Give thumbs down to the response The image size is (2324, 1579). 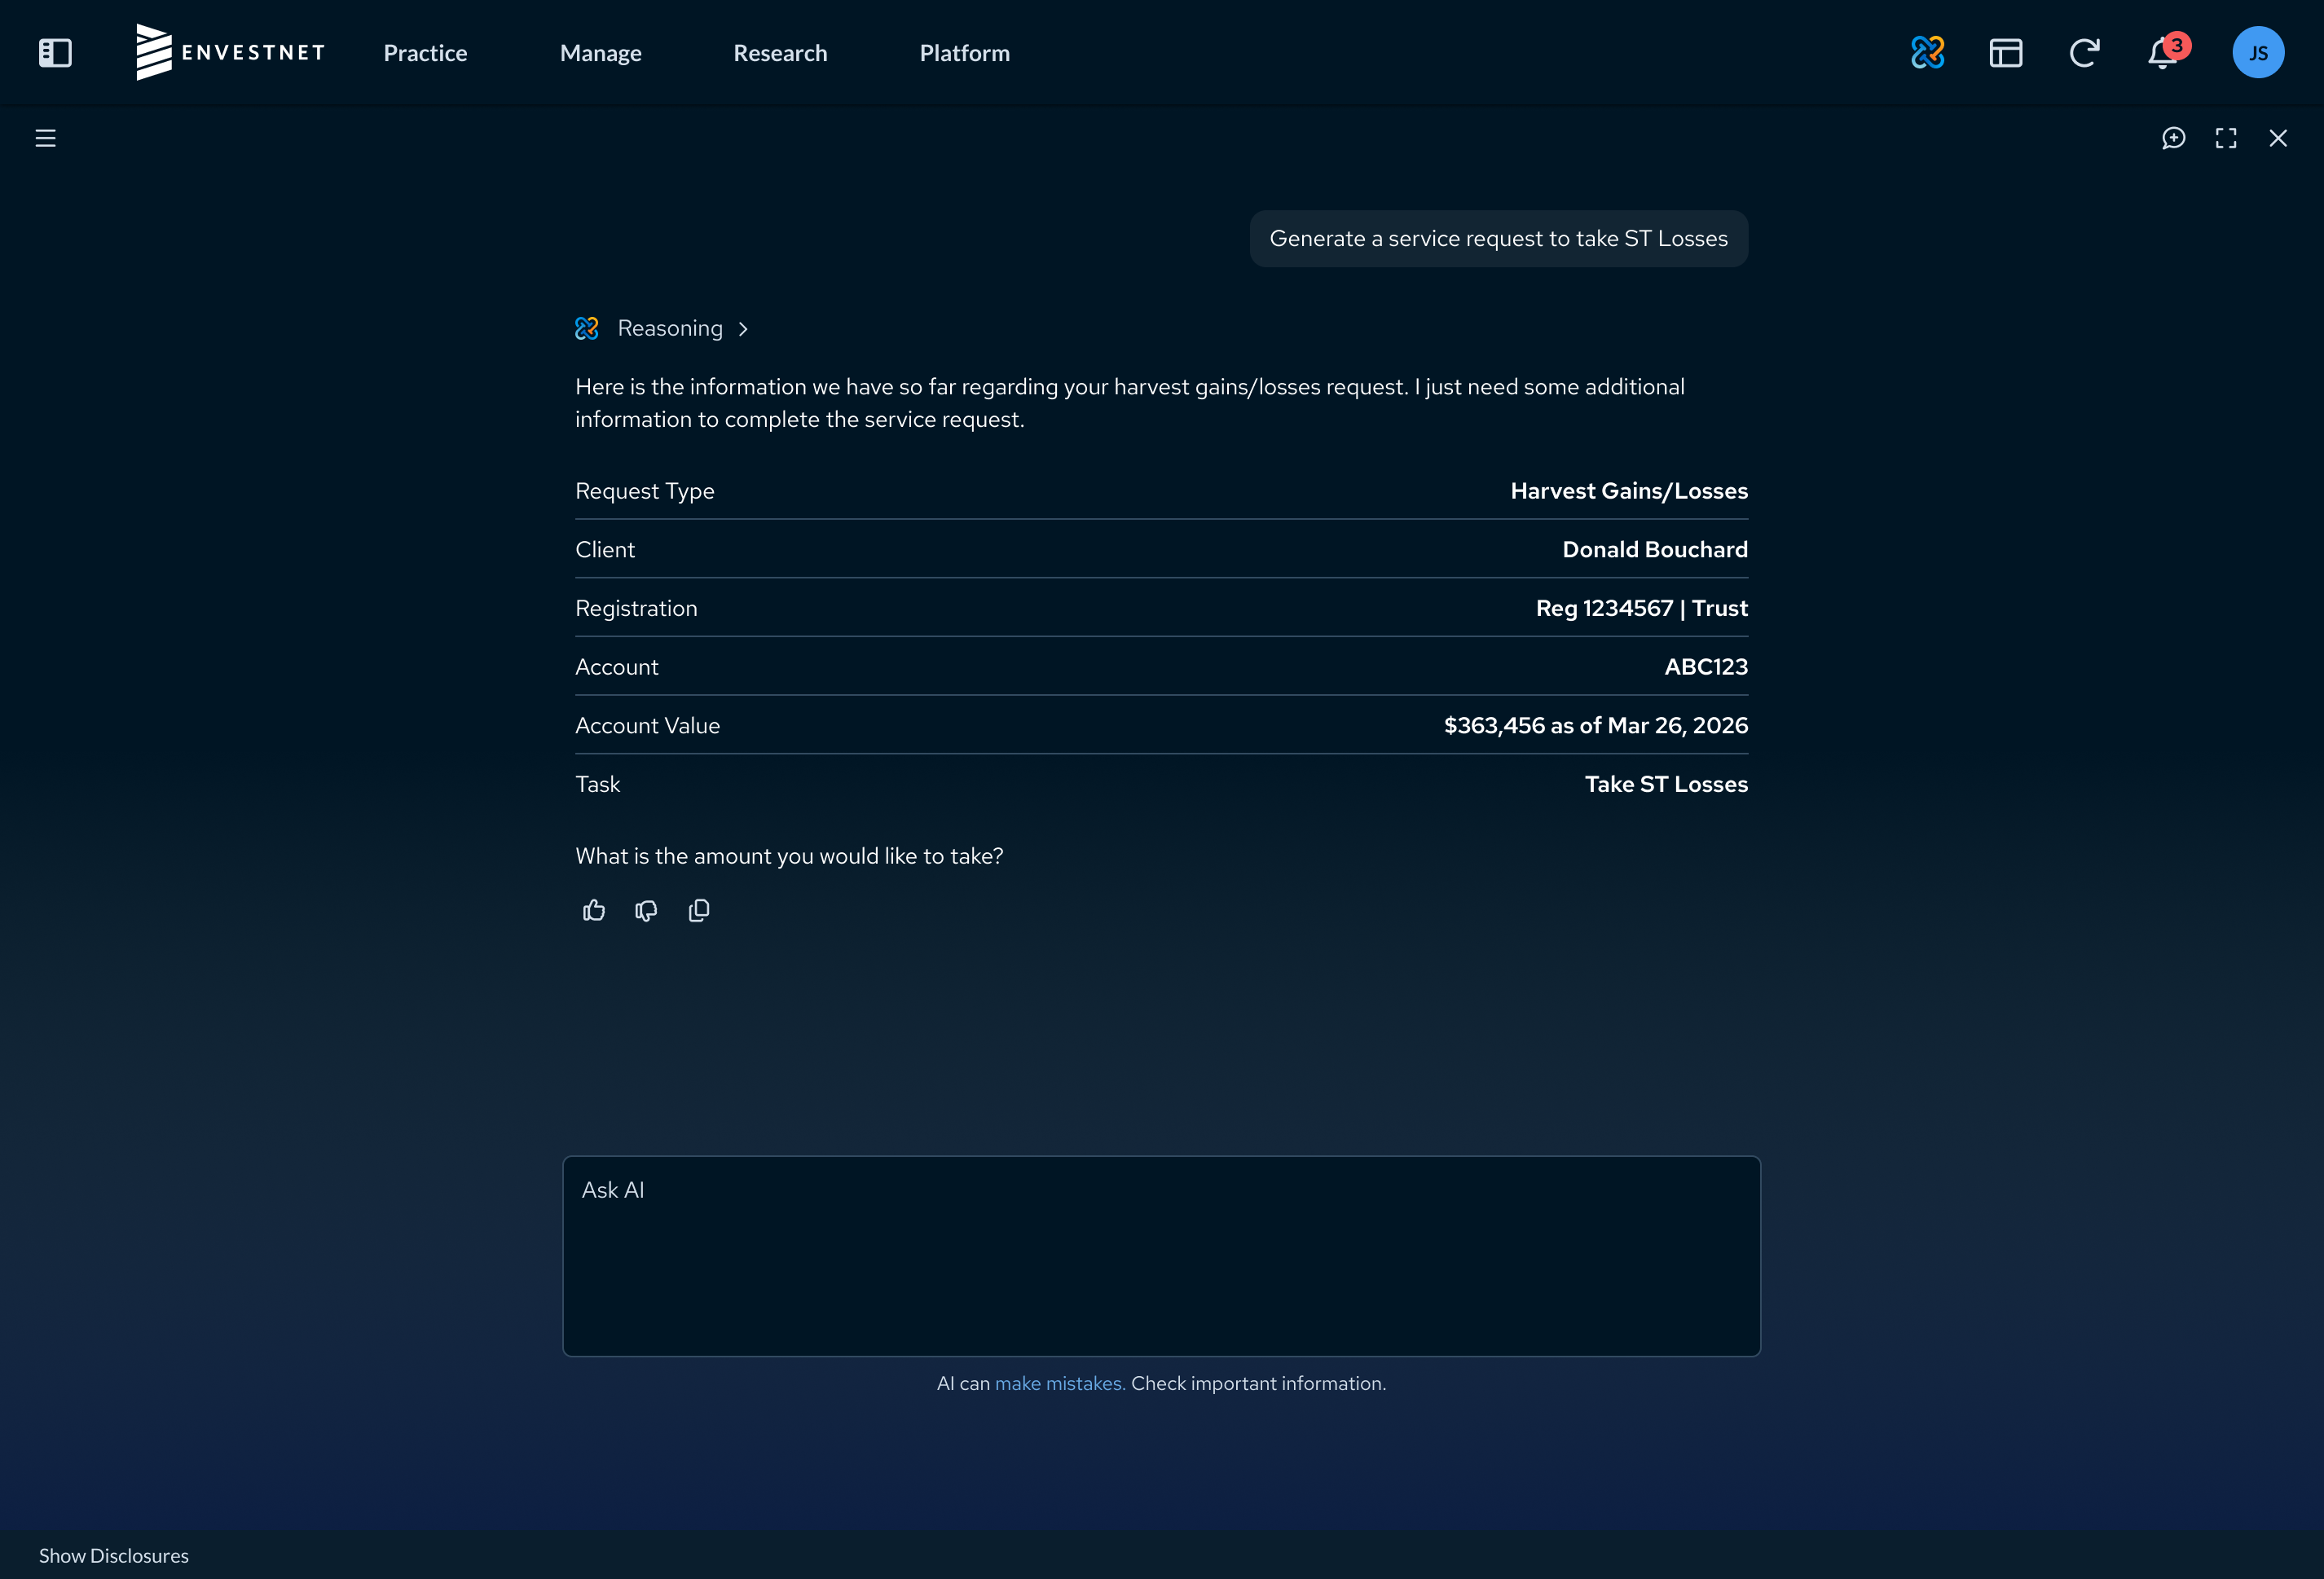(646, 910)
